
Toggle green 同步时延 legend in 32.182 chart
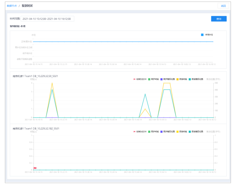point(153,132)
